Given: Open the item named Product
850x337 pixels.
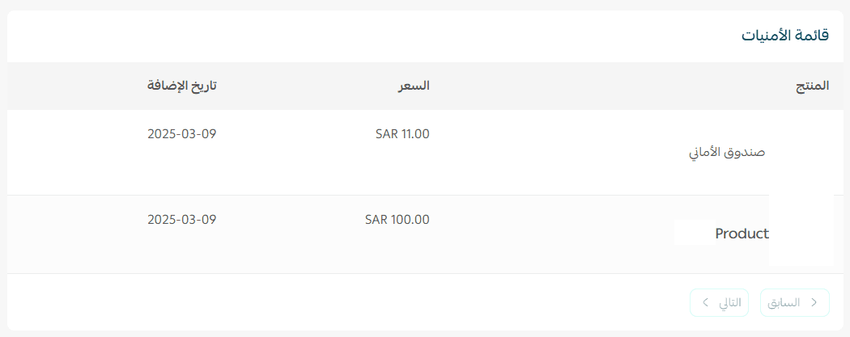Looking at the screenshot, I should coord(742,234).
